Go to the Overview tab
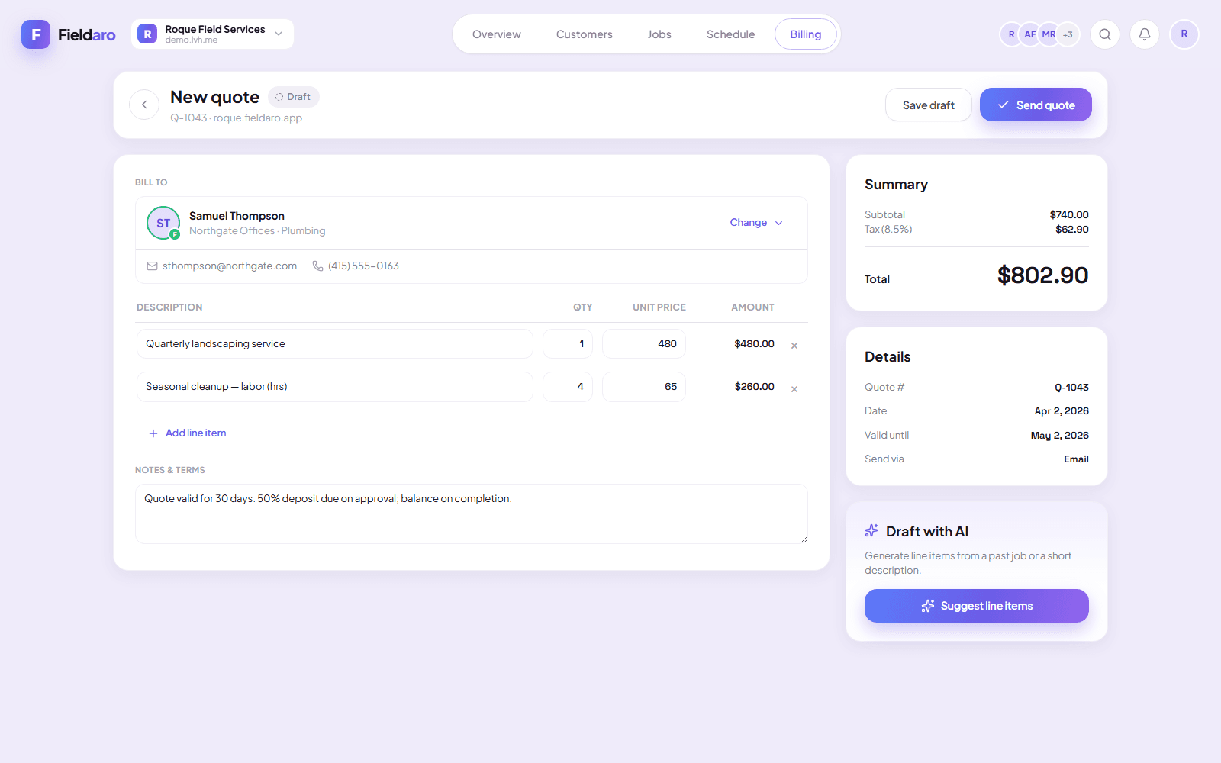The height and width of the screenshot is (763, 1221). 497,34
